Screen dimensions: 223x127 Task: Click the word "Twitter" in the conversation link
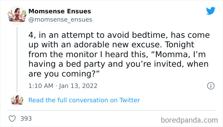point(130,100)
